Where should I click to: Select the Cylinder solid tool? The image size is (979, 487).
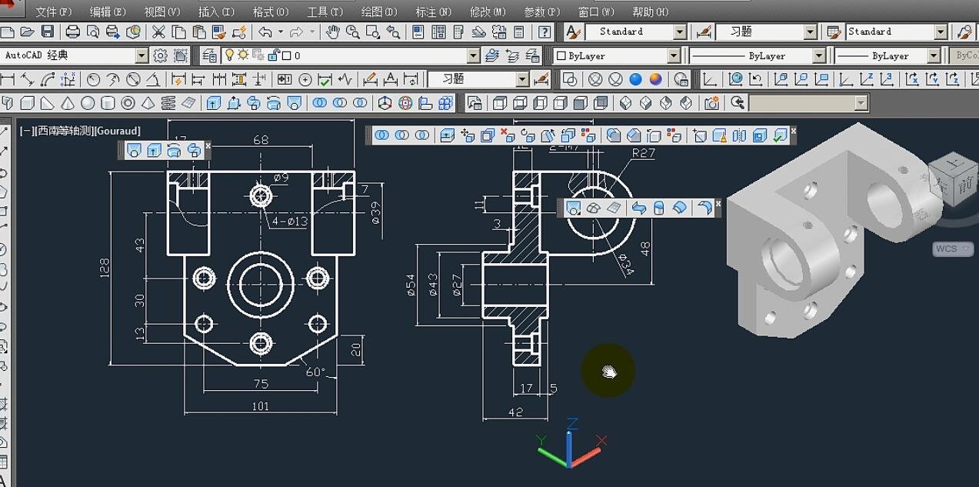[x=108, y=103]
